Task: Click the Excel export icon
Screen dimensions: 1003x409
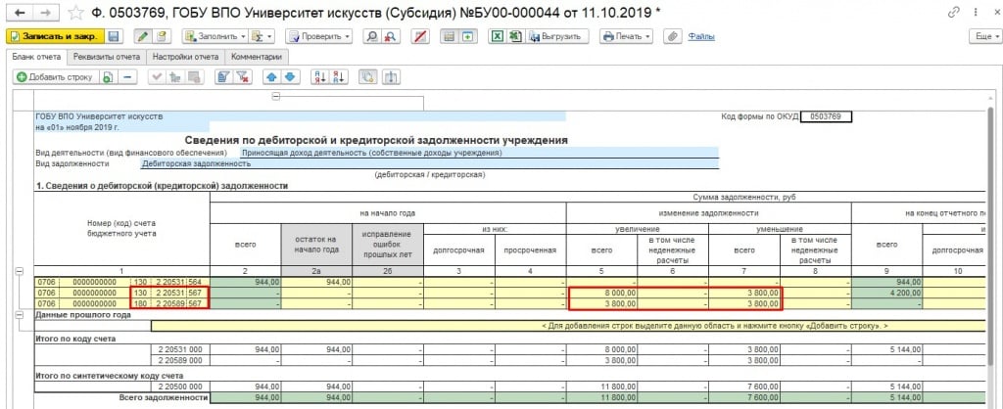Action: point(497,36)
